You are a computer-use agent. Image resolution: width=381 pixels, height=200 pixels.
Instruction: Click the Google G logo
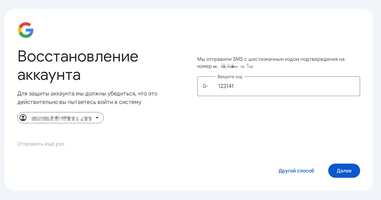[25, 30]
